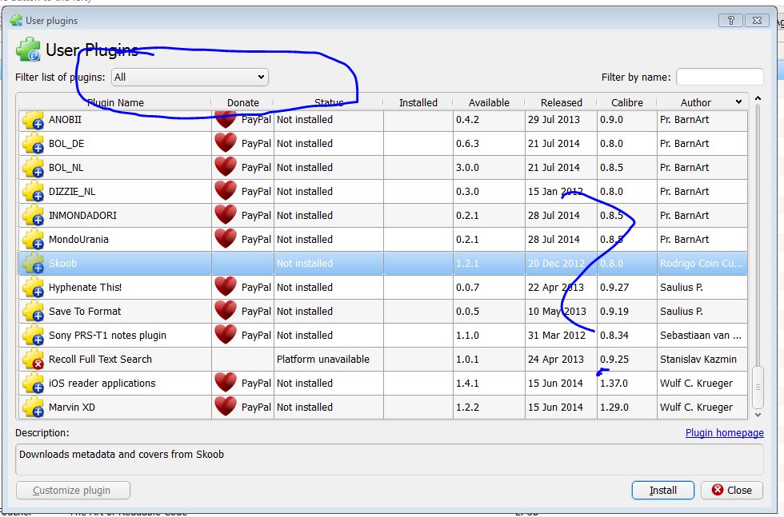Select the Skoob plugin row name
Screen dimensions: 784x517
tap(63, 264)
